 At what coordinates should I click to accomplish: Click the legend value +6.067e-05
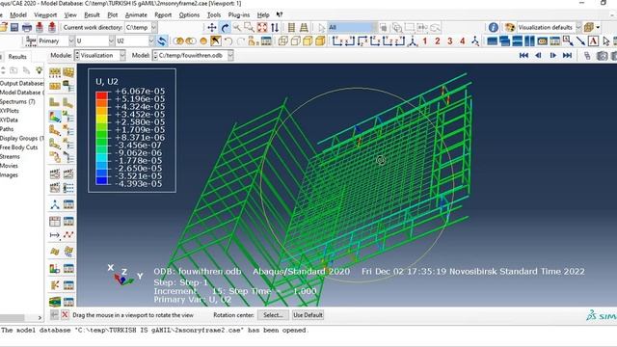[x=140, y=92]
